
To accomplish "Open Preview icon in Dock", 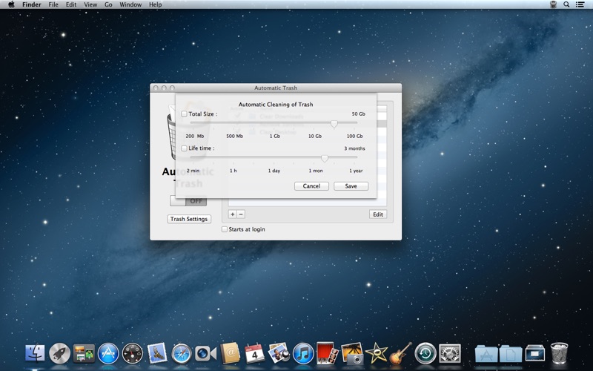I will [279, 353].
